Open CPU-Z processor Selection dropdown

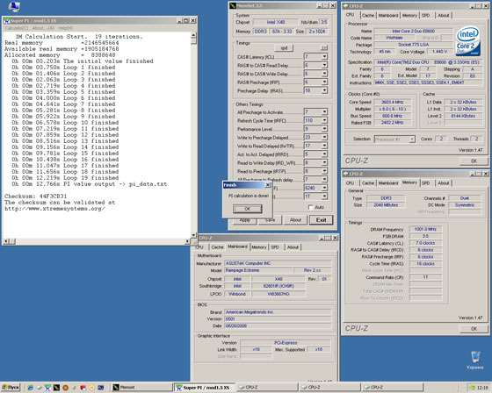[412, 139]
